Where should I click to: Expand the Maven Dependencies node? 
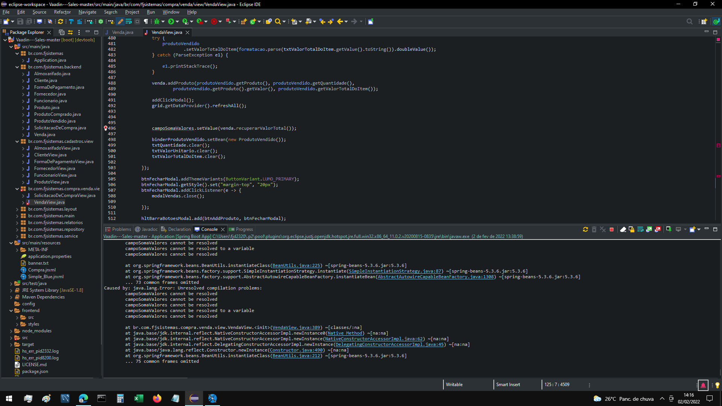pos(11,297)
